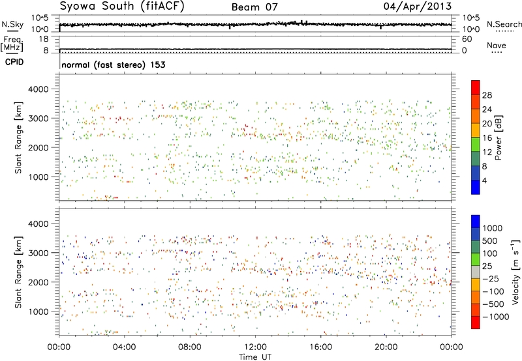Click the '28' tick on Power colorbar
522x361 pixels.
pos(487,95)
